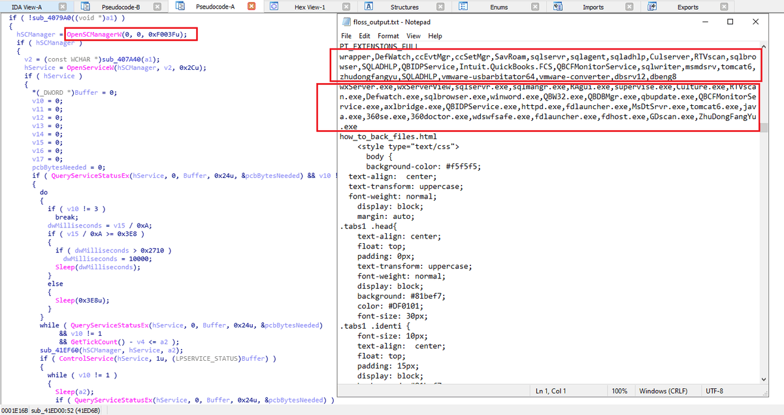Screen dimensions: 784x415
Task: Maximize the Notepad window
Action: click(730, 22)
